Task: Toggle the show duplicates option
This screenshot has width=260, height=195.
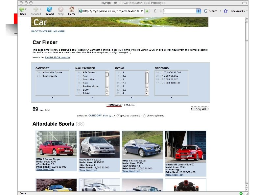Action: click(x=144, y=116)
